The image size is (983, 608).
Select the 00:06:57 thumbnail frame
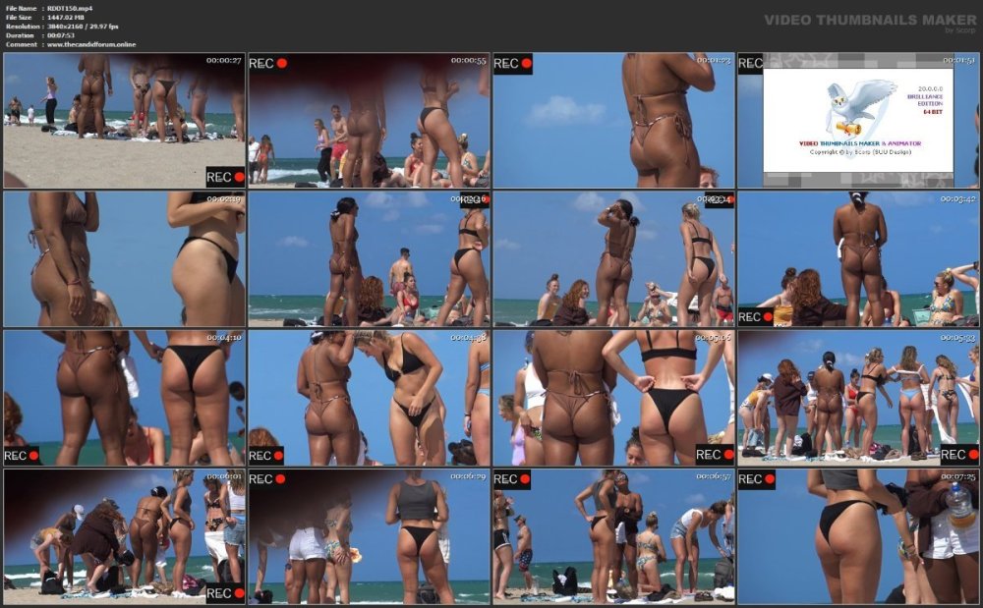coord(613,536)
